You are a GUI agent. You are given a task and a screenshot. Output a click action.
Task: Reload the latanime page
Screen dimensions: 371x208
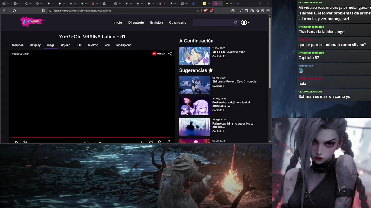[x=14, y=10]
